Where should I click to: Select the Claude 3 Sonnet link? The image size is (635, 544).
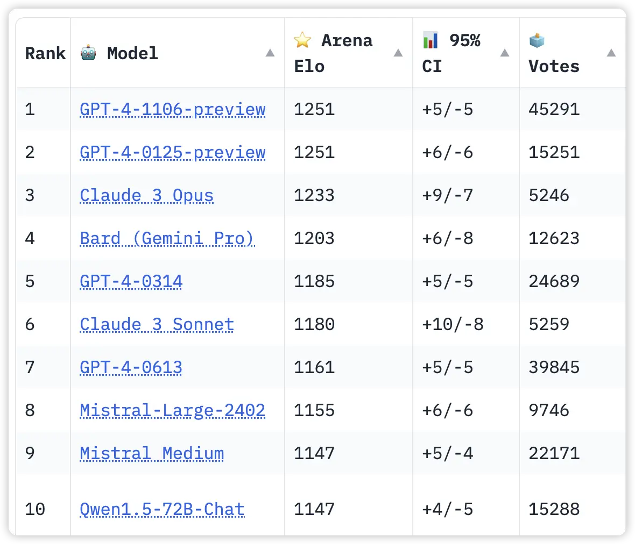[157, 324]
